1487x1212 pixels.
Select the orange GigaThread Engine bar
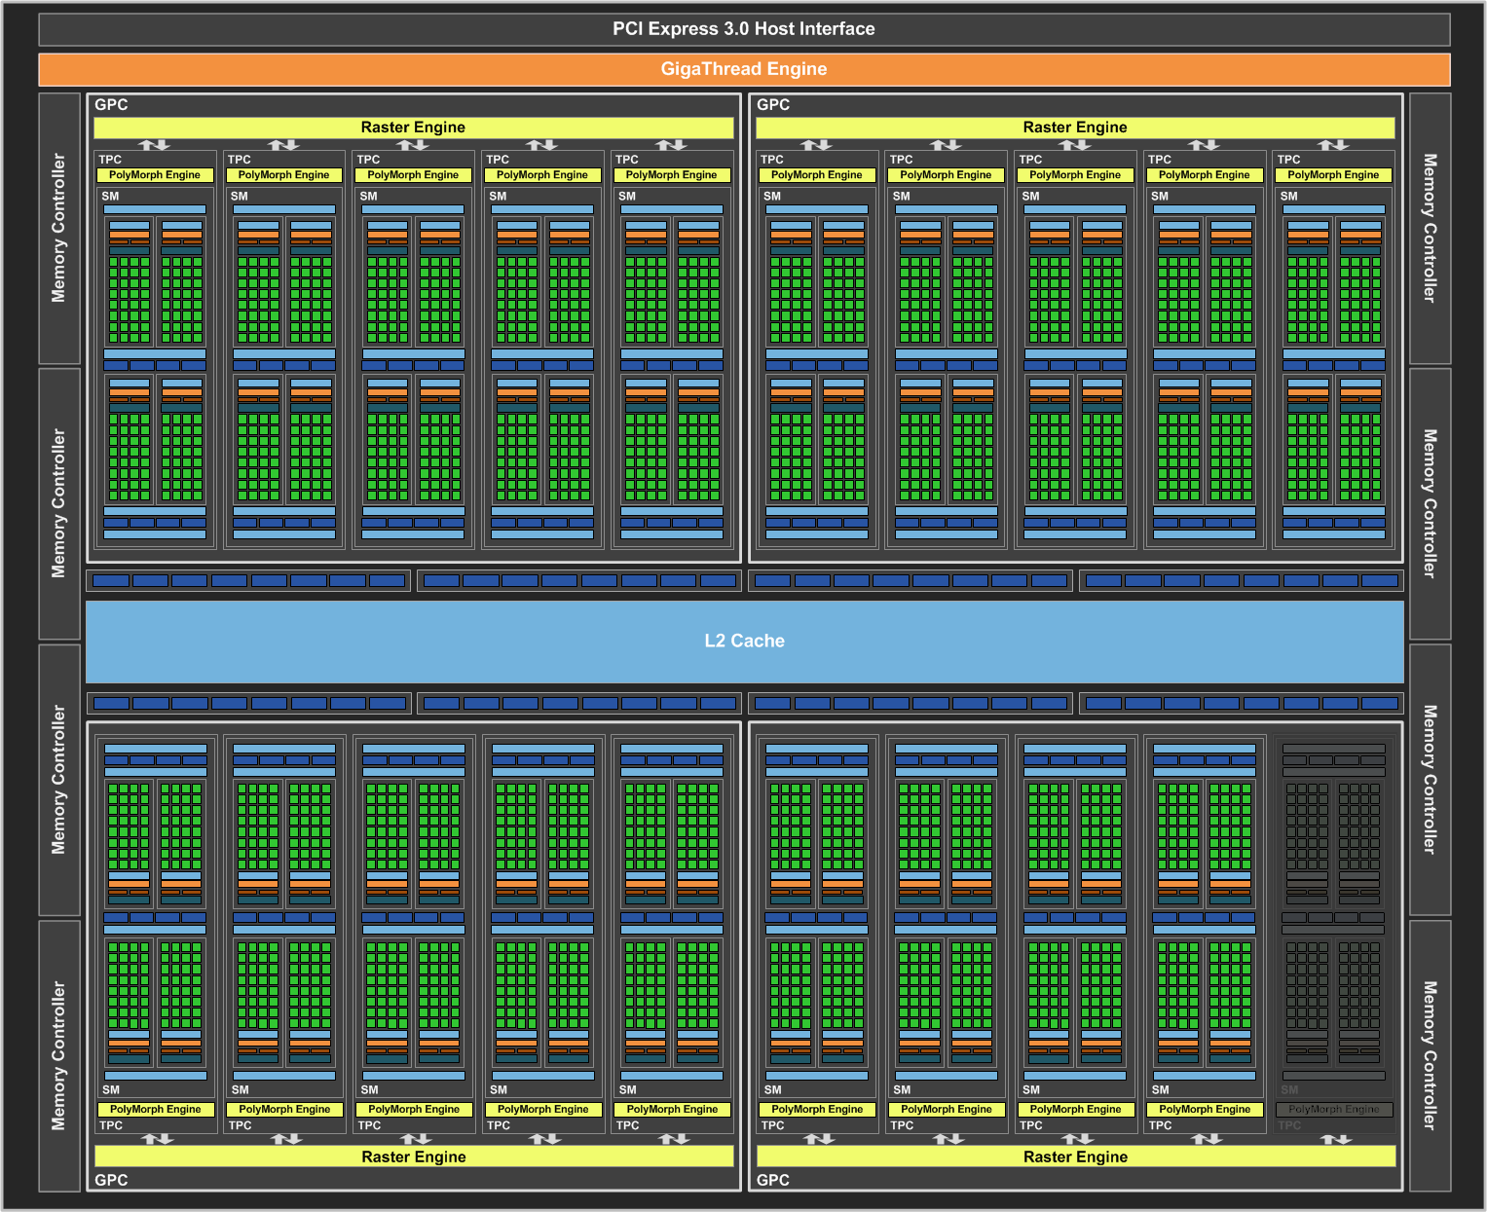click(x=744, y=69)
